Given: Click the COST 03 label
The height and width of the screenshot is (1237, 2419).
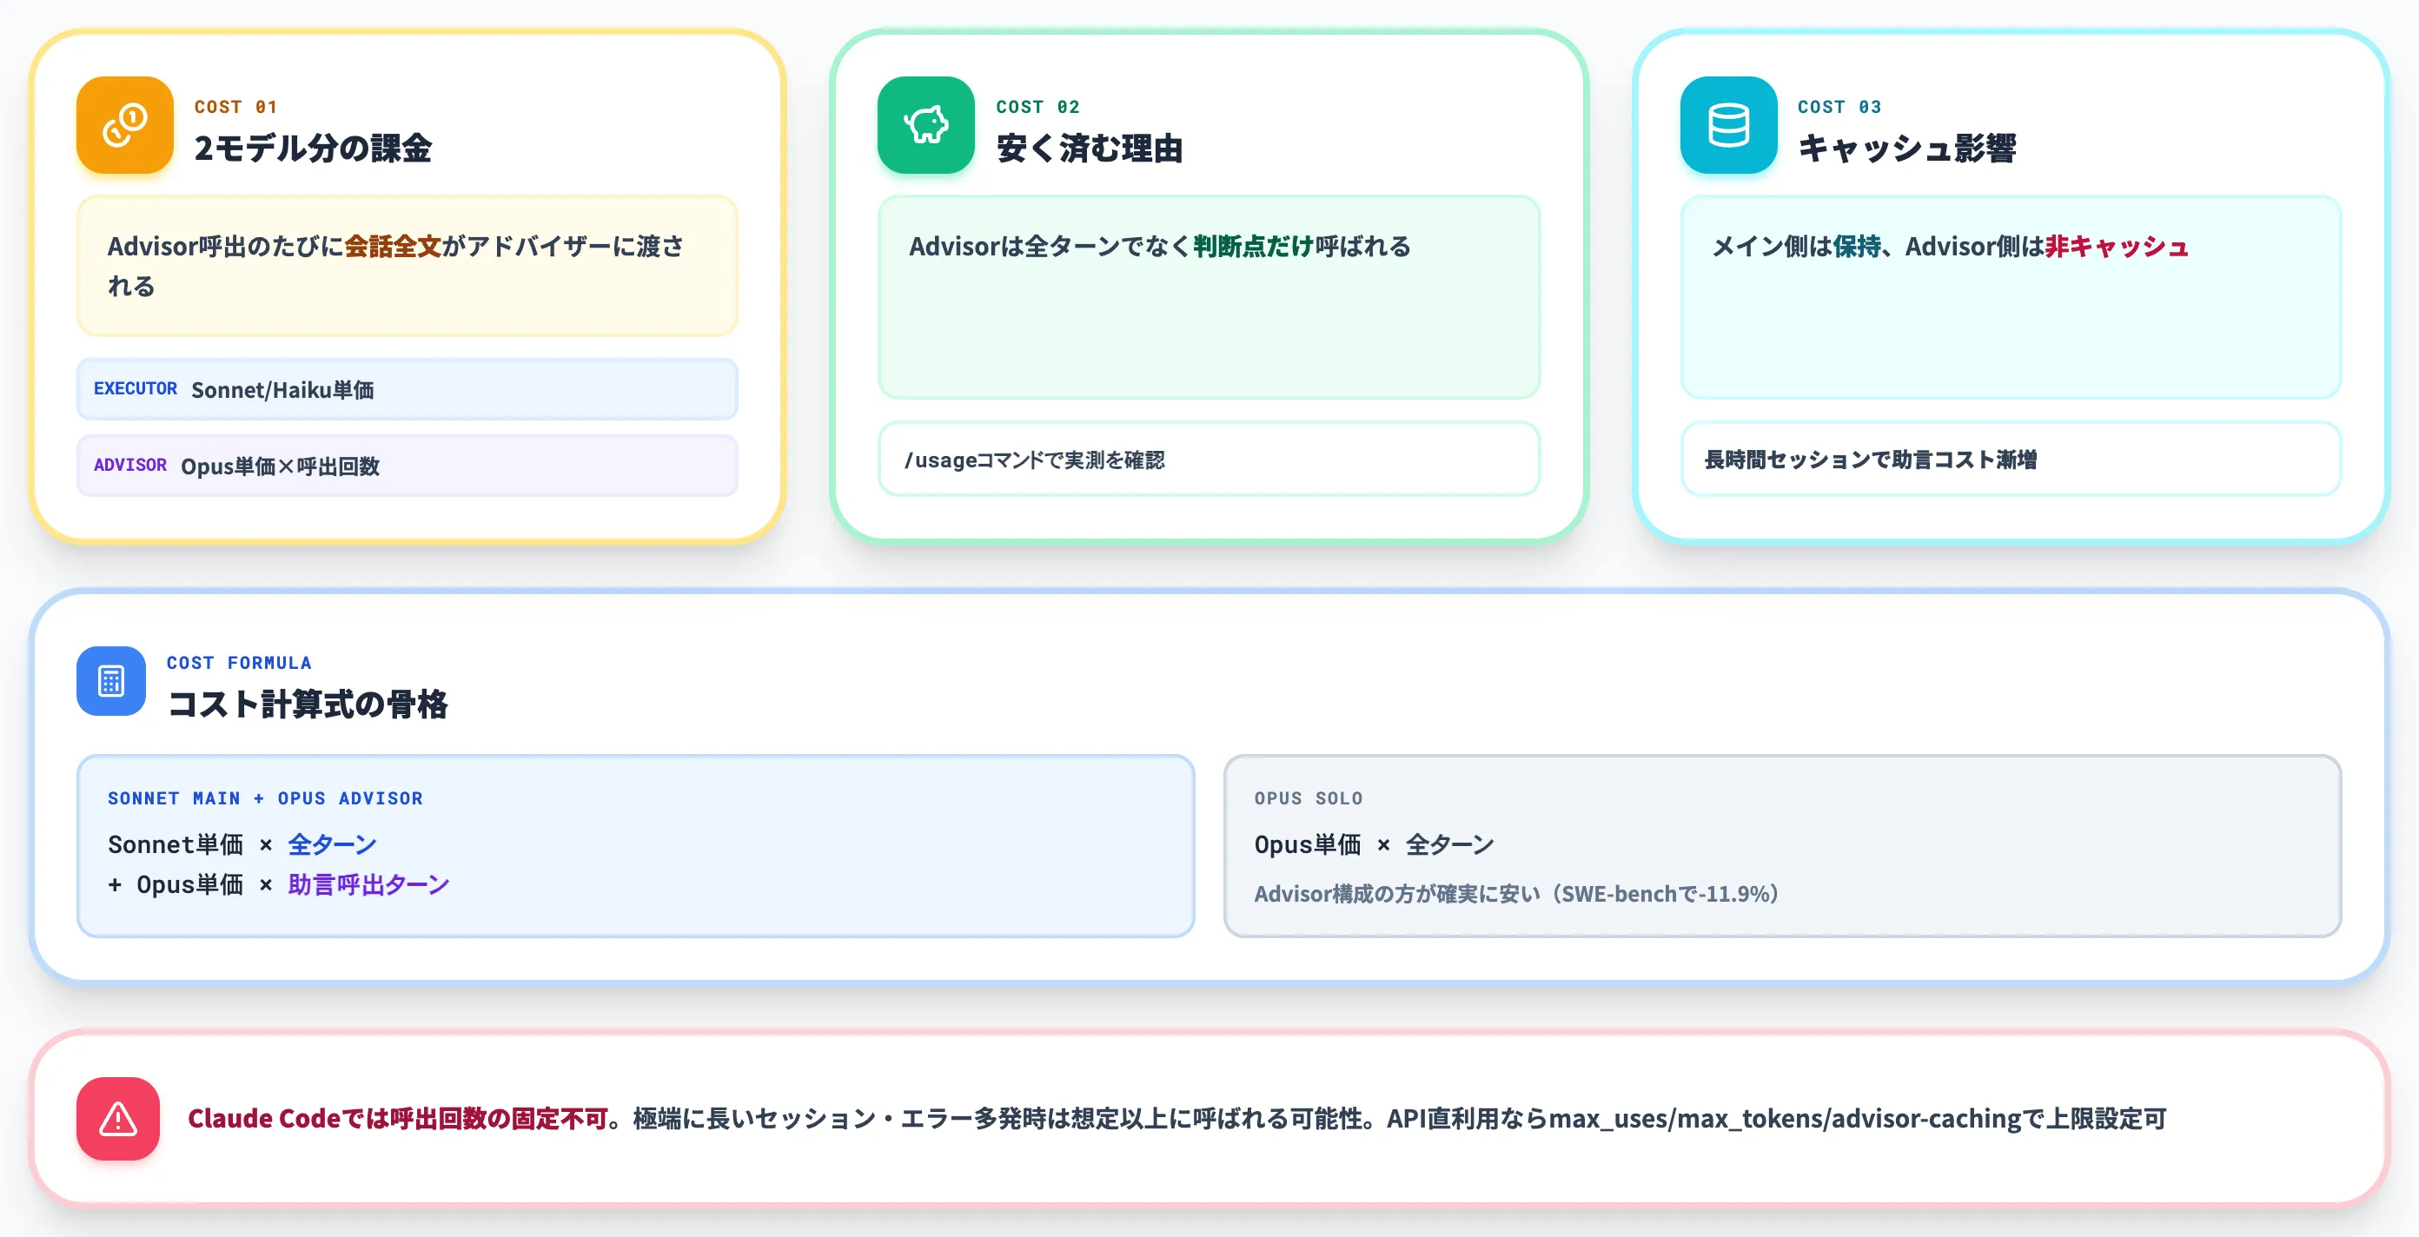Looking at the screenshot, I should tap(1839, 107).
